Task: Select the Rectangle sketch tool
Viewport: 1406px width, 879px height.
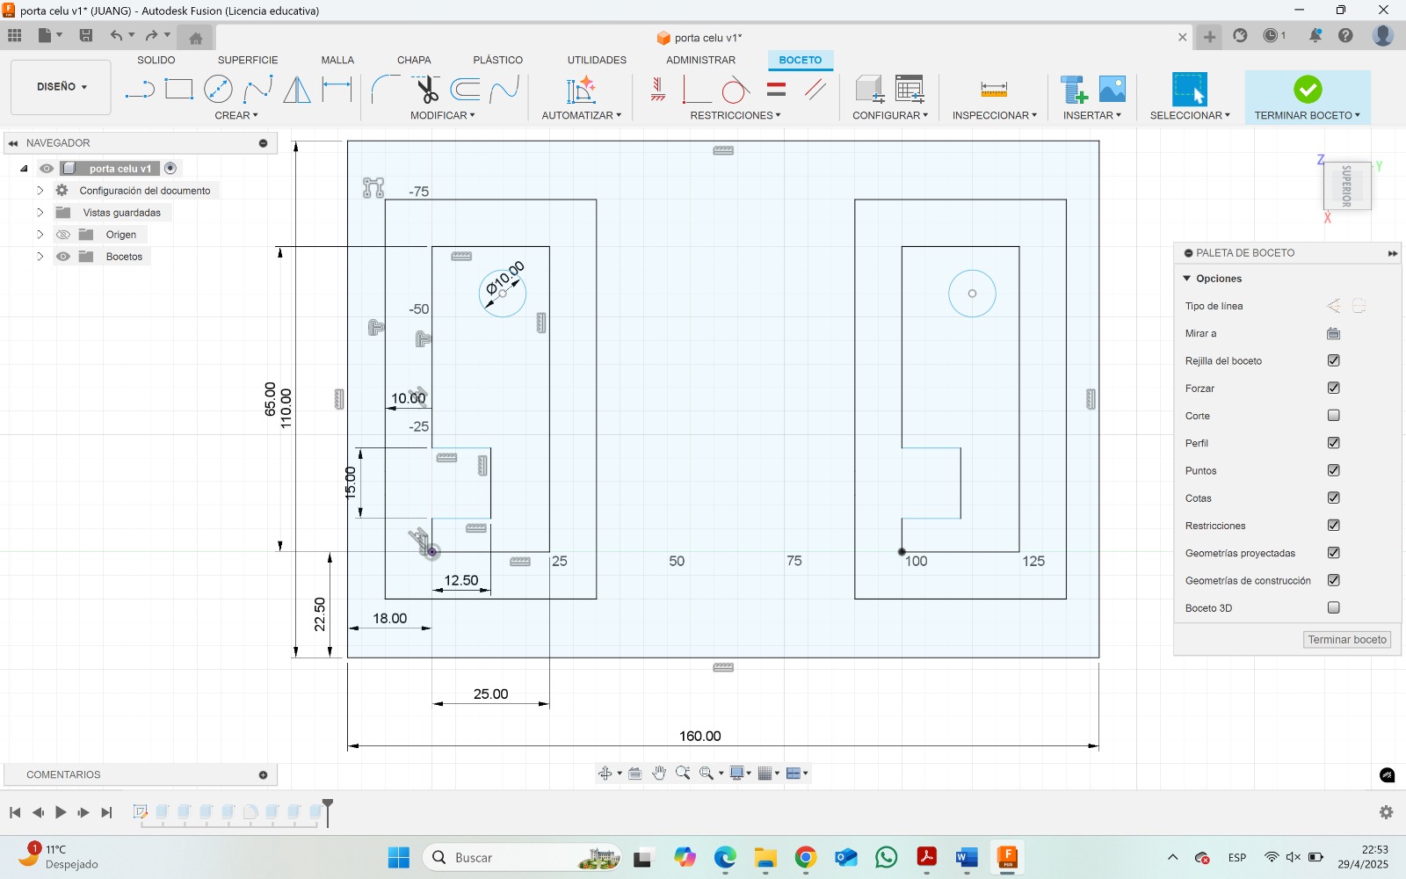Action: tap(179, 90)
